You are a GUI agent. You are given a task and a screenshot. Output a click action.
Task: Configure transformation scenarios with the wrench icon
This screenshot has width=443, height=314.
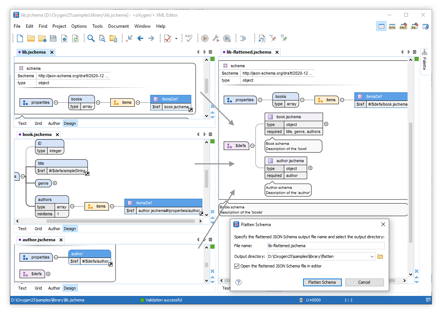coord(216,38)
